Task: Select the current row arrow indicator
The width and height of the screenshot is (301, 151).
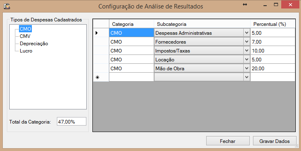Action: [97, 33]
